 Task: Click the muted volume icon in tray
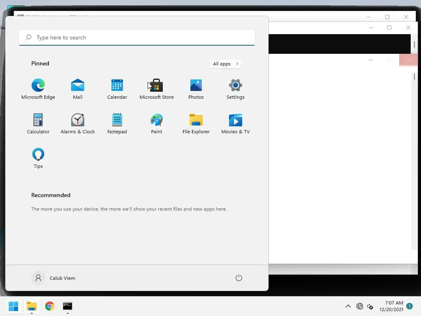370,306
